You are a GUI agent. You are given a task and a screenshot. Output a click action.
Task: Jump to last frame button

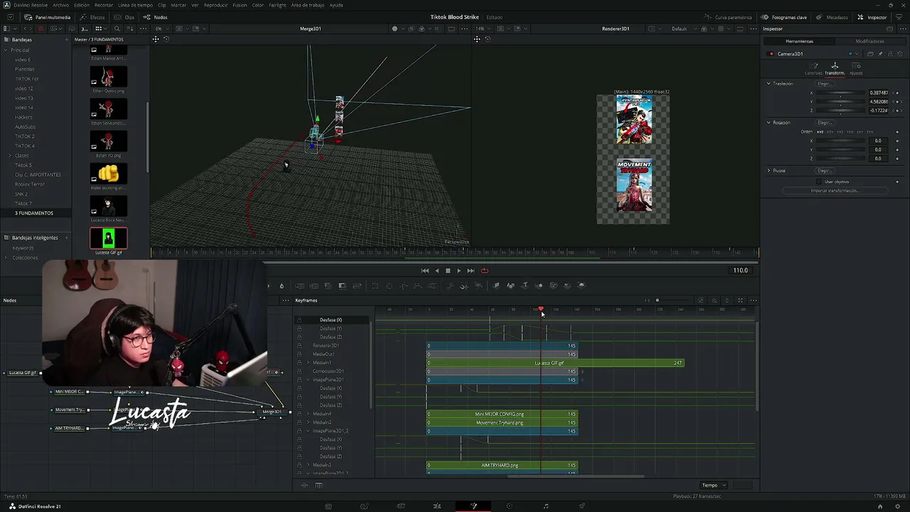tap(471, 270)
